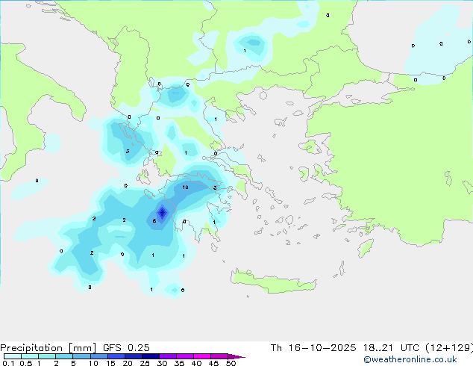Select the 35–40 mm legend color box
Viewport: 473px width, 366px height.
pyautogui.click(x=184, y=356)
